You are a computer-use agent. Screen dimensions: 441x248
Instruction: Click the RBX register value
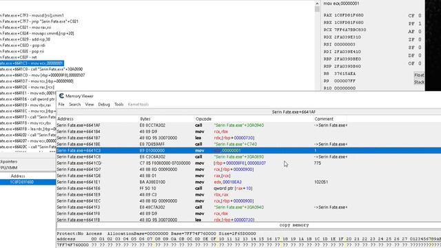pos(349,23)
